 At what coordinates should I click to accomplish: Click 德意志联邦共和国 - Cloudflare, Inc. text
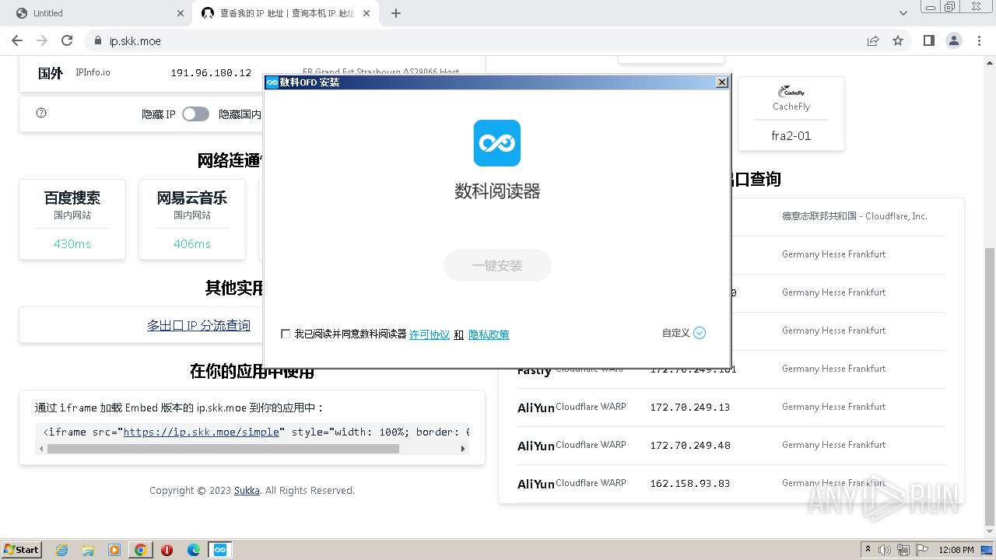[854, 216]
